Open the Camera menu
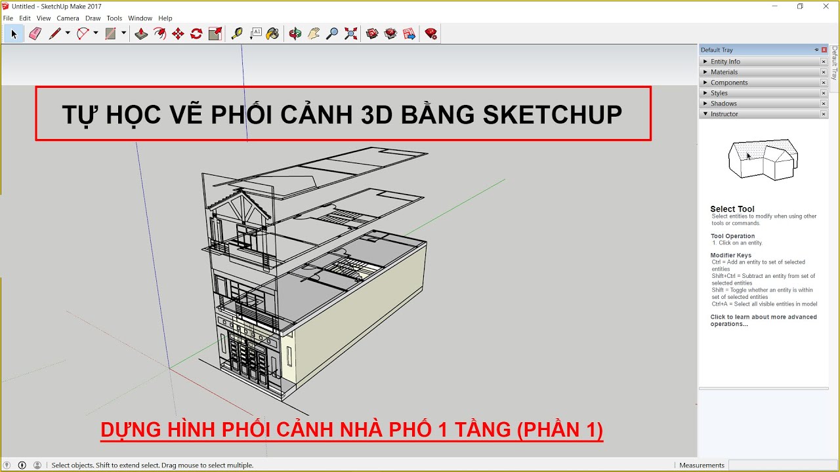840x472 pixels. pos(68,18)
